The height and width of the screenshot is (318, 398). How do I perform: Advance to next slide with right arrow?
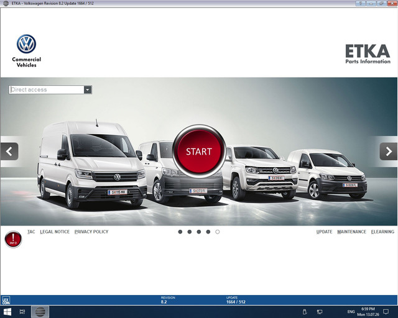tap(388, 152)
